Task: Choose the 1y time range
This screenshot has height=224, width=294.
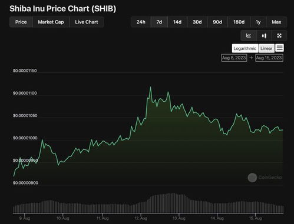Action: [258, 22]
